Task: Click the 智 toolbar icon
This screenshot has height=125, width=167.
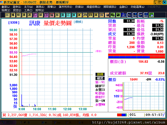Action: point(58,14)
